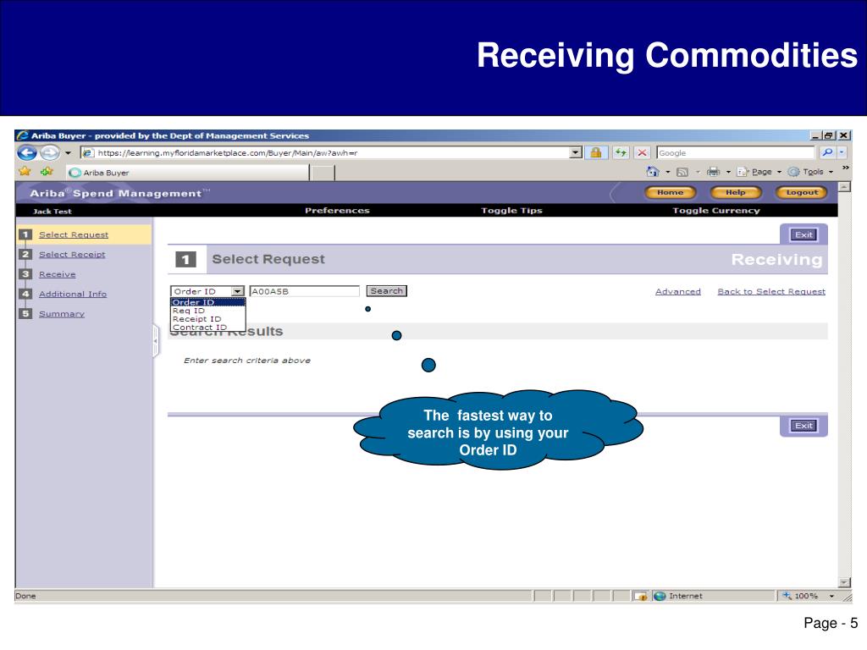Open Preferences in the black menu bar

(x=337, y=211)
